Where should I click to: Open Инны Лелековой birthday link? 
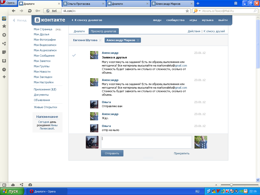49,127
